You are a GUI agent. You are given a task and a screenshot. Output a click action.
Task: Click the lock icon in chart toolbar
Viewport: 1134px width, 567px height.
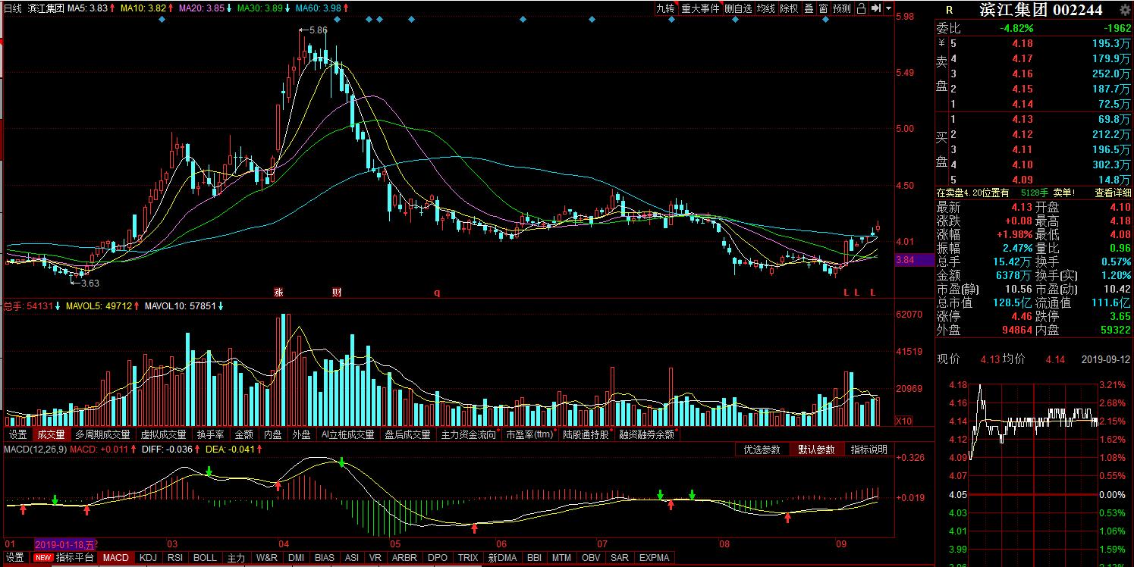(862, 8)
